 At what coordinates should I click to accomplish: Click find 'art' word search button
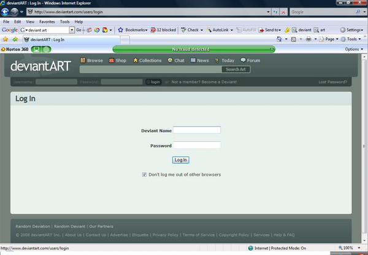coord(320,30)
